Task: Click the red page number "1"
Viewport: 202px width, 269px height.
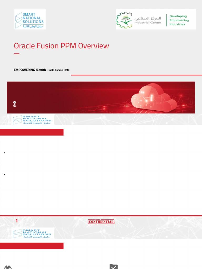Action: [x=17, y=221]
